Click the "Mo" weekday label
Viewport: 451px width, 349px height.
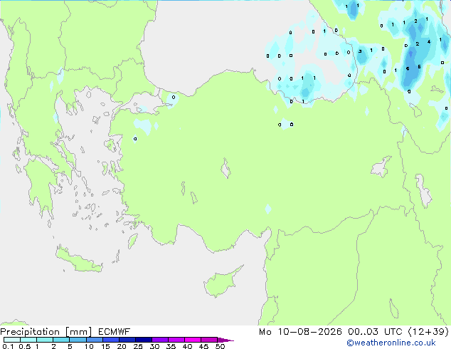(x=265, y=332)
